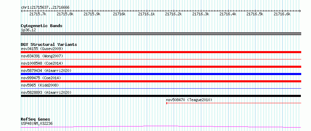This screenshot has height=131, width=311.
Task: Click the 21715.9k ruler tick label
Action: [x=92, y=14]
